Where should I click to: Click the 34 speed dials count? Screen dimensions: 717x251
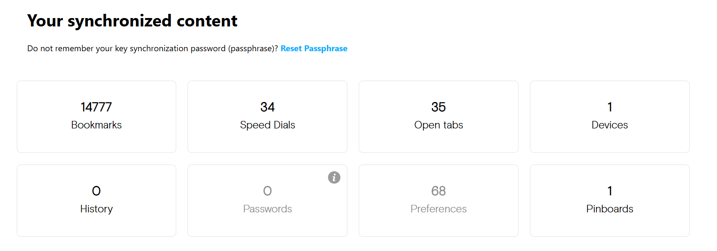(x=267, y=107)
